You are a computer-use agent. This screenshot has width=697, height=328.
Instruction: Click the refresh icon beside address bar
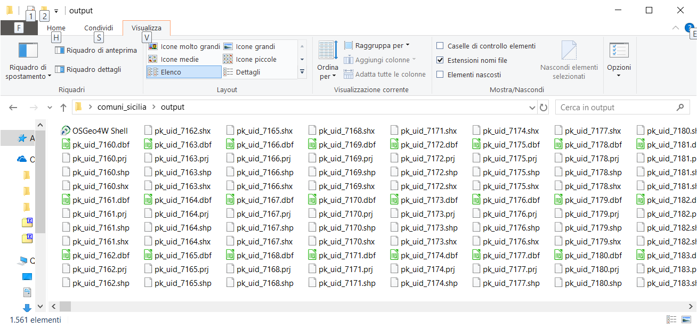544,108
